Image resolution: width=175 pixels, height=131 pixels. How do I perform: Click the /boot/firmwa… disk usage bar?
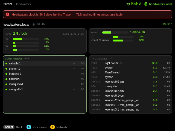123,41
